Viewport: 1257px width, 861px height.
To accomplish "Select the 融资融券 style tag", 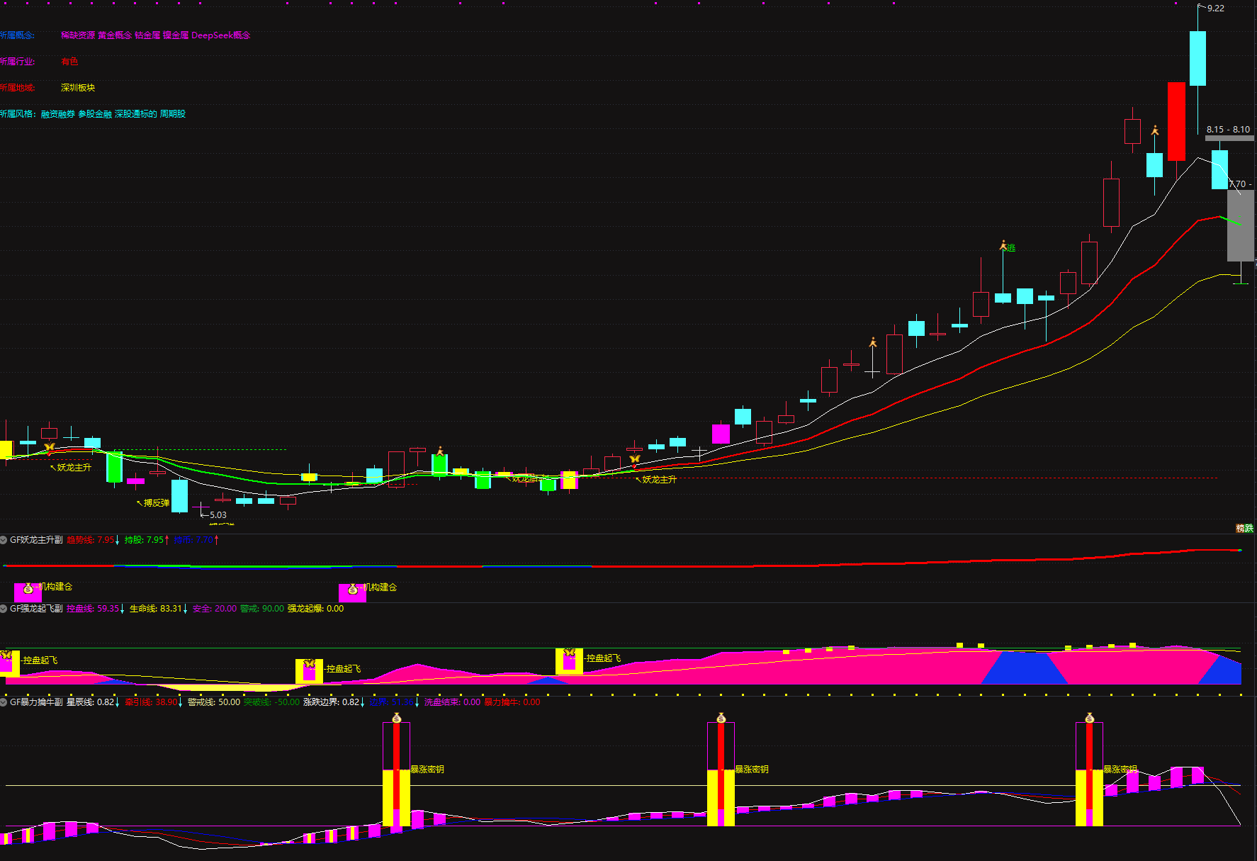I will coord(57,114).
